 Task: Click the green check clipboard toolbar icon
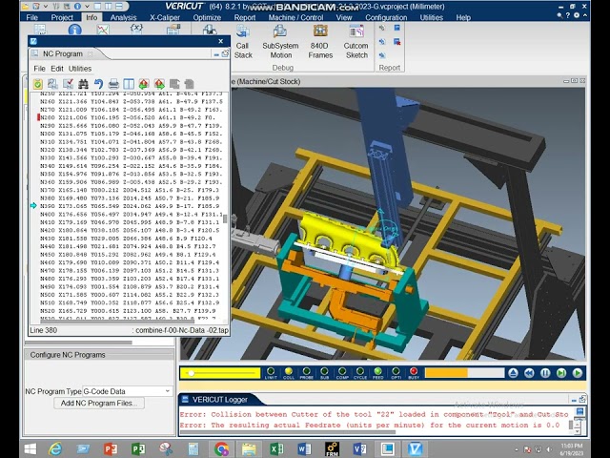pos(38,84)
